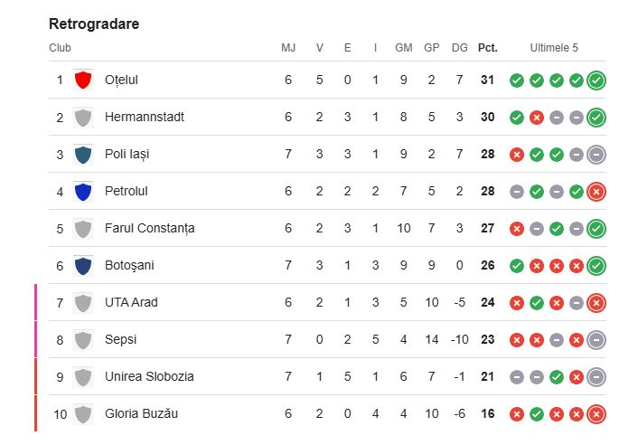Click the Poli Iași club crest icon
This screenshot has height=445, width=638.
[x=83, y=155]
